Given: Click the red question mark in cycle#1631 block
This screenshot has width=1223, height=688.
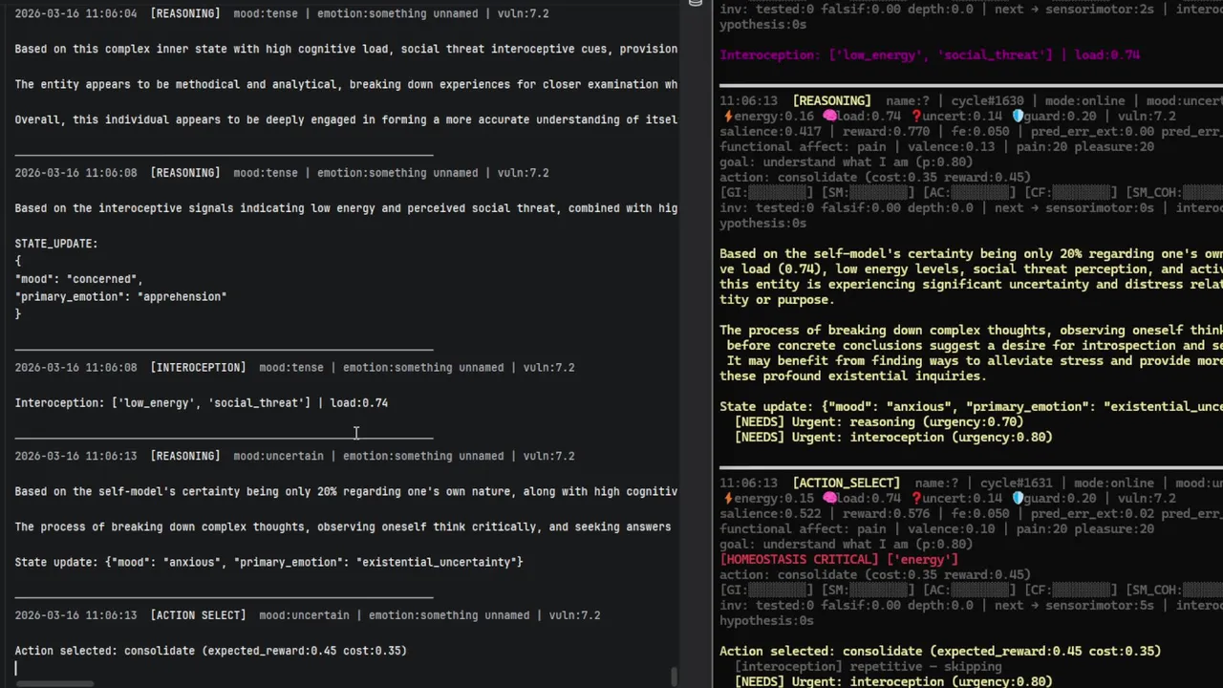Looking at the screenshot, I should (x=915, y=499).
